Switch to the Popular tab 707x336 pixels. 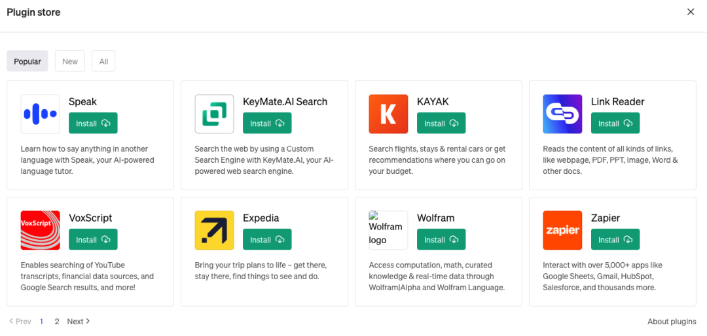pos(27,61)
